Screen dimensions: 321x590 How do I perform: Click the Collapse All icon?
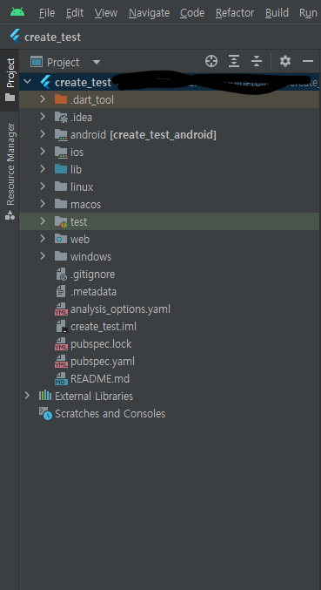257,61
